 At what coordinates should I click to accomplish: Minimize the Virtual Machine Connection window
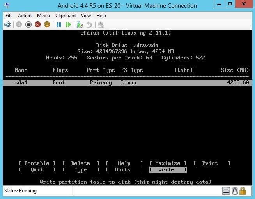tap(219, 4)
